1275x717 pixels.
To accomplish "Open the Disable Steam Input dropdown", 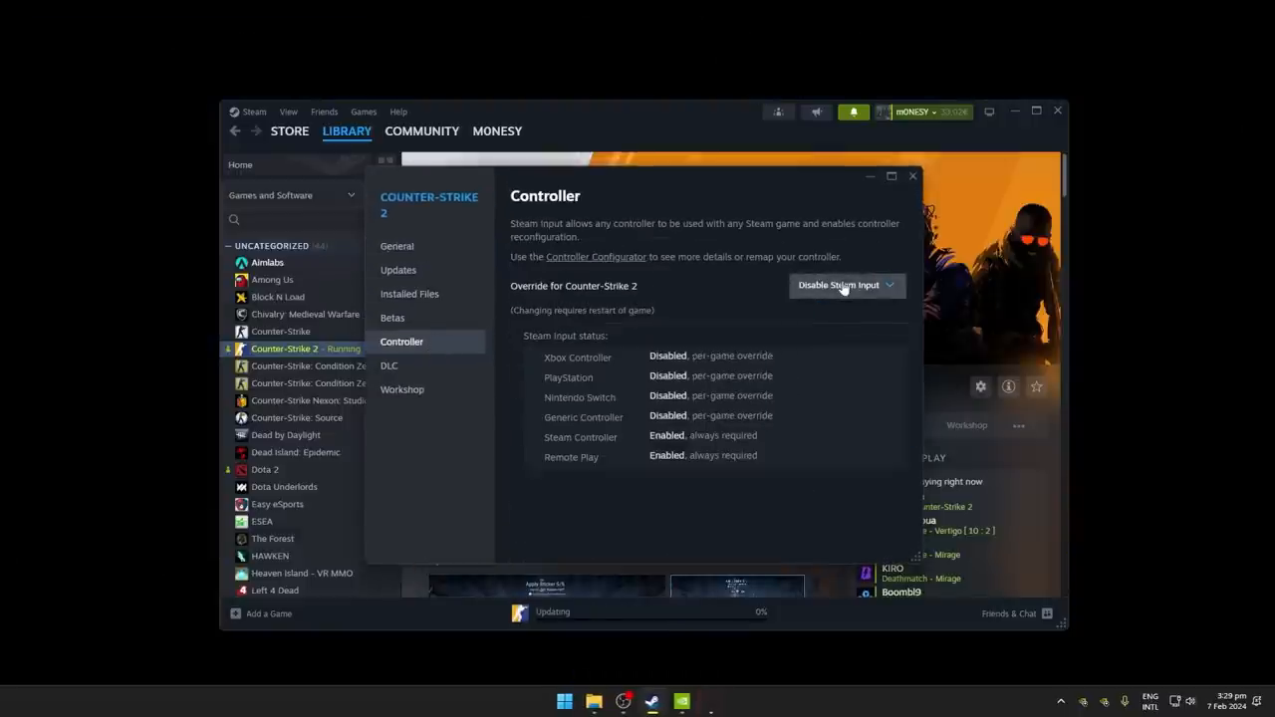I will point(847,286).
